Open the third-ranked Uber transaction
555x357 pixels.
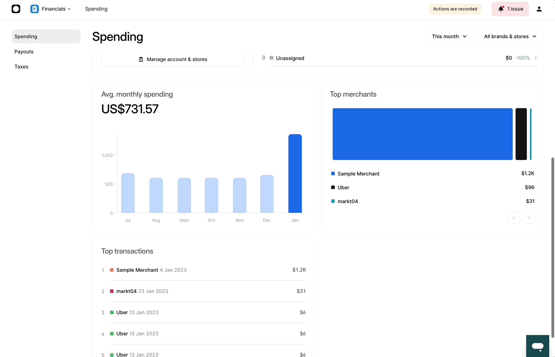[203, 313]
